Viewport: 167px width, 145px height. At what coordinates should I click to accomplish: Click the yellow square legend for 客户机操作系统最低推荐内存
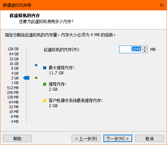pos(45,100)
